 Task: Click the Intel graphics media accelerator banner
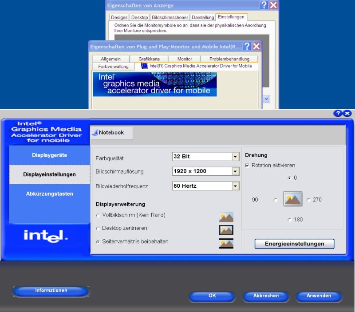(x=154, y=84)
